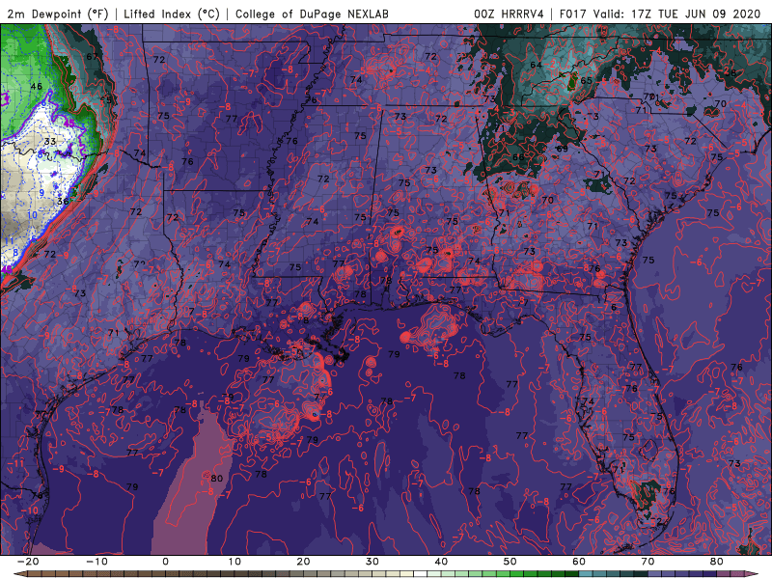Click the dewpoint value '80' in the pink Gulf area

click(216, 478)
